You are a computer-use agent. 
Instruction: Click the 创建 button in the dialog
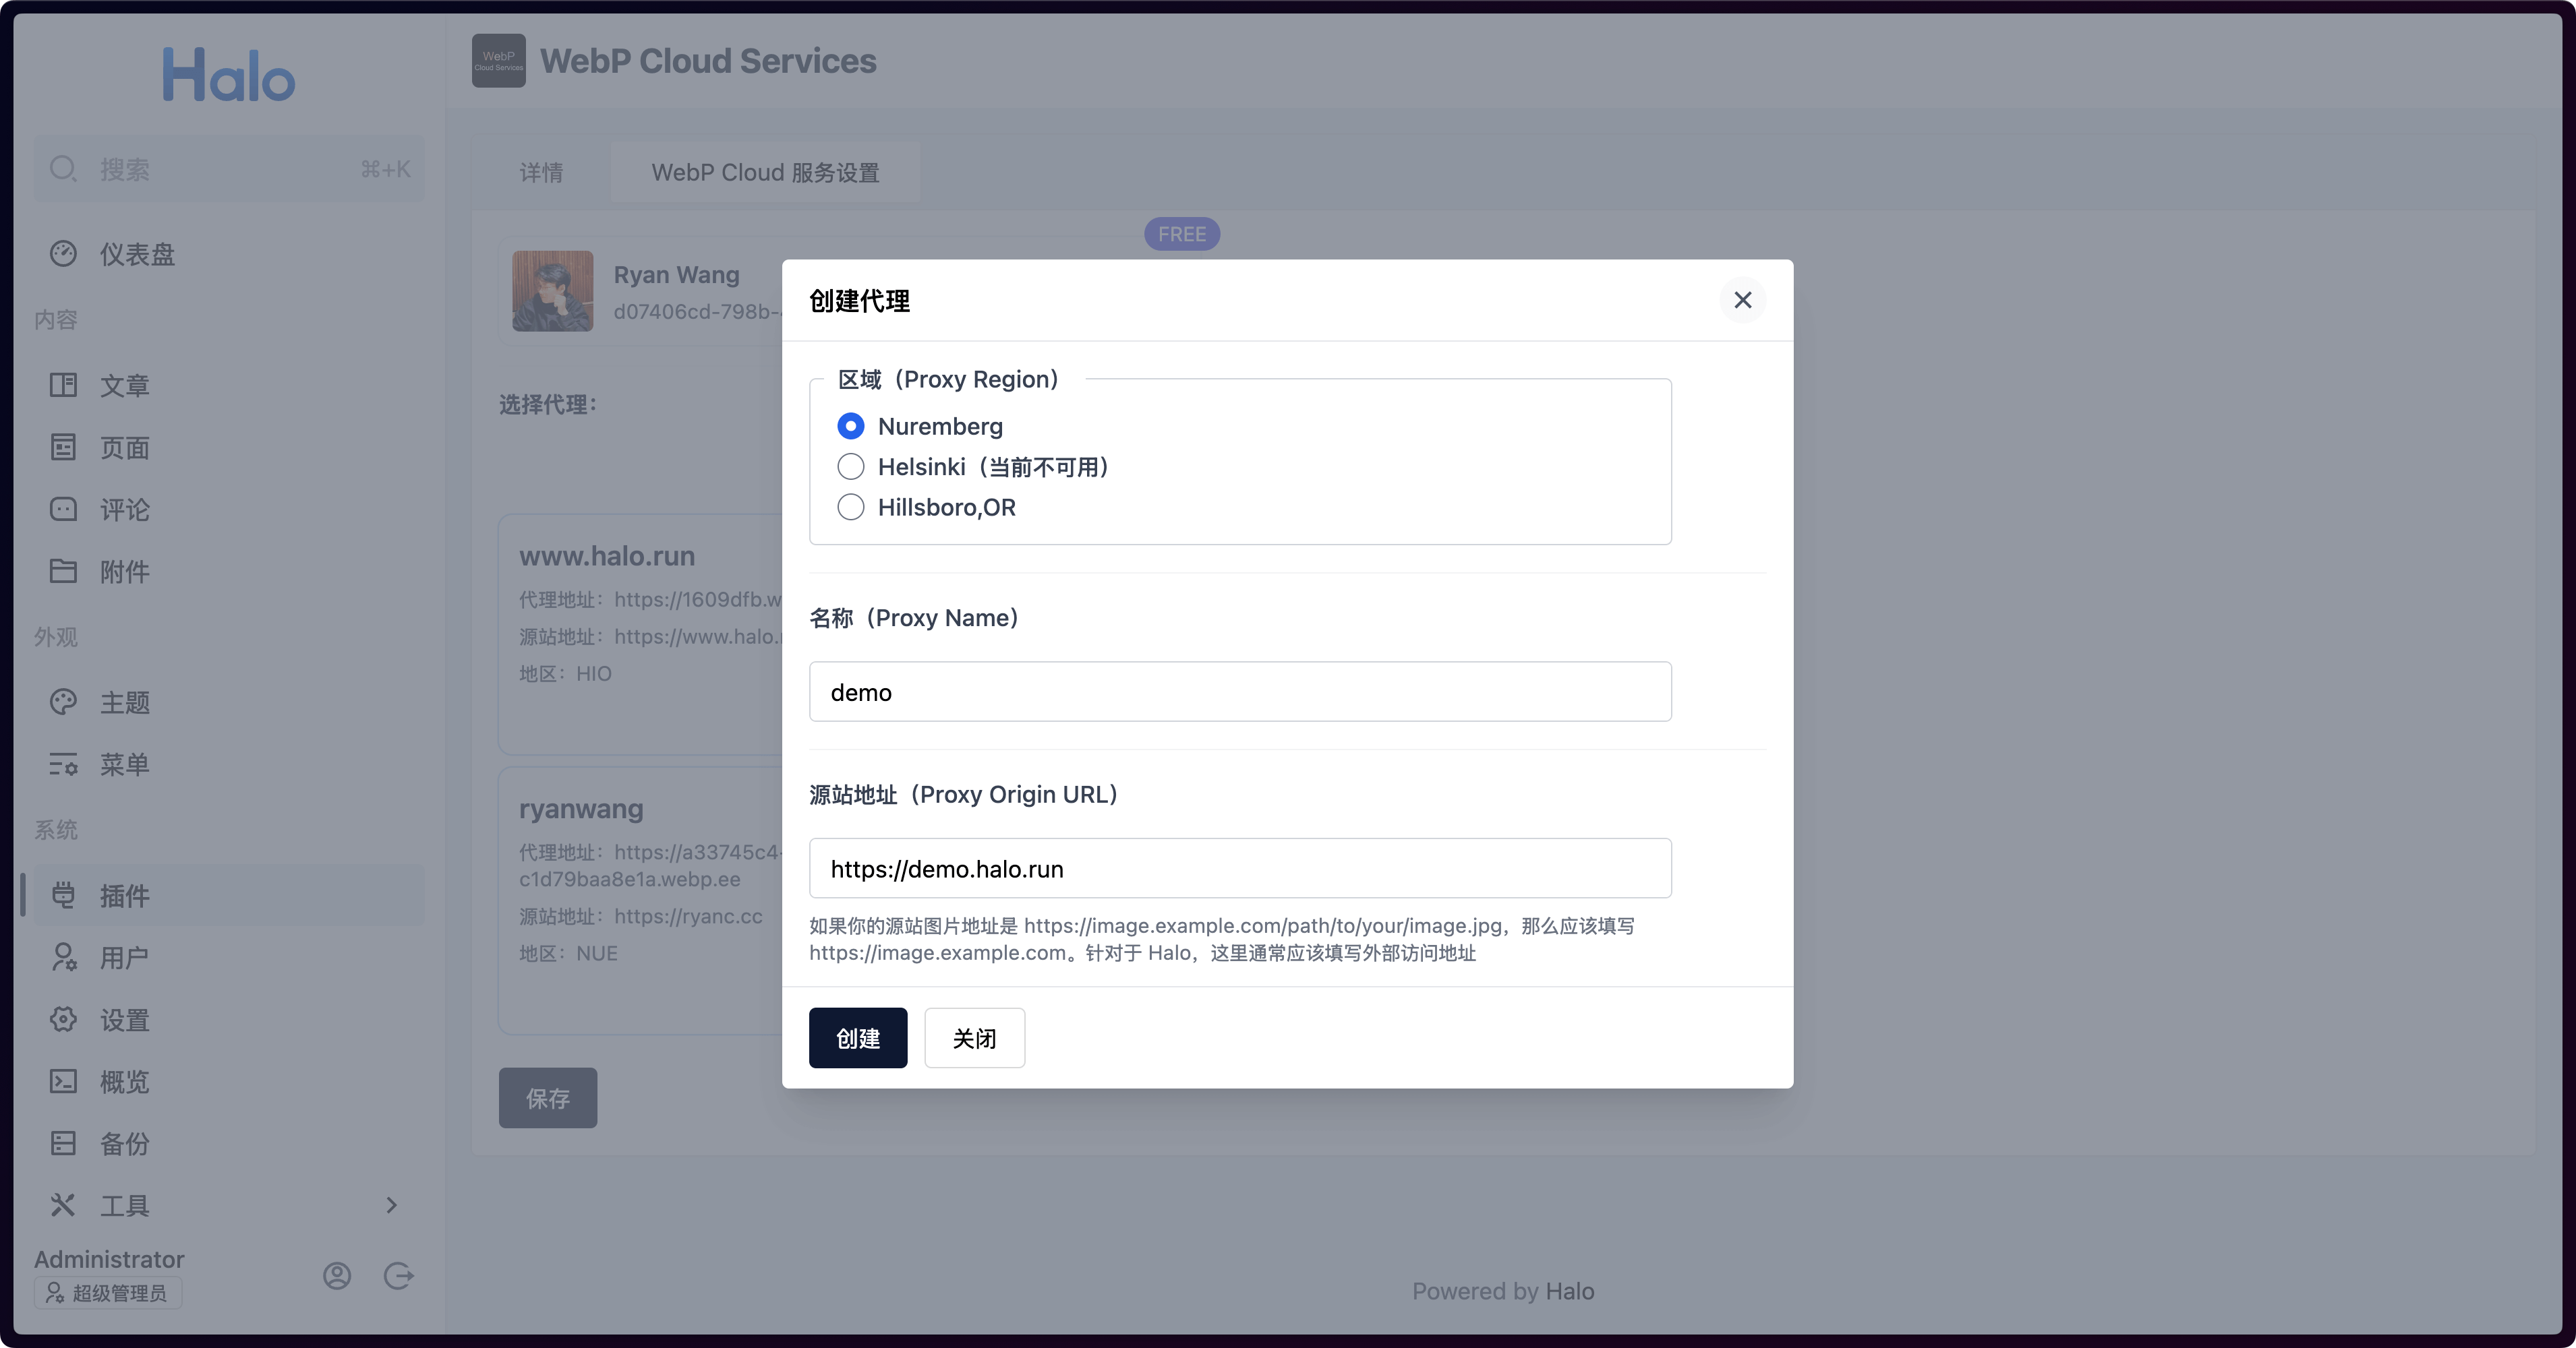click(x=858, y=1038)
